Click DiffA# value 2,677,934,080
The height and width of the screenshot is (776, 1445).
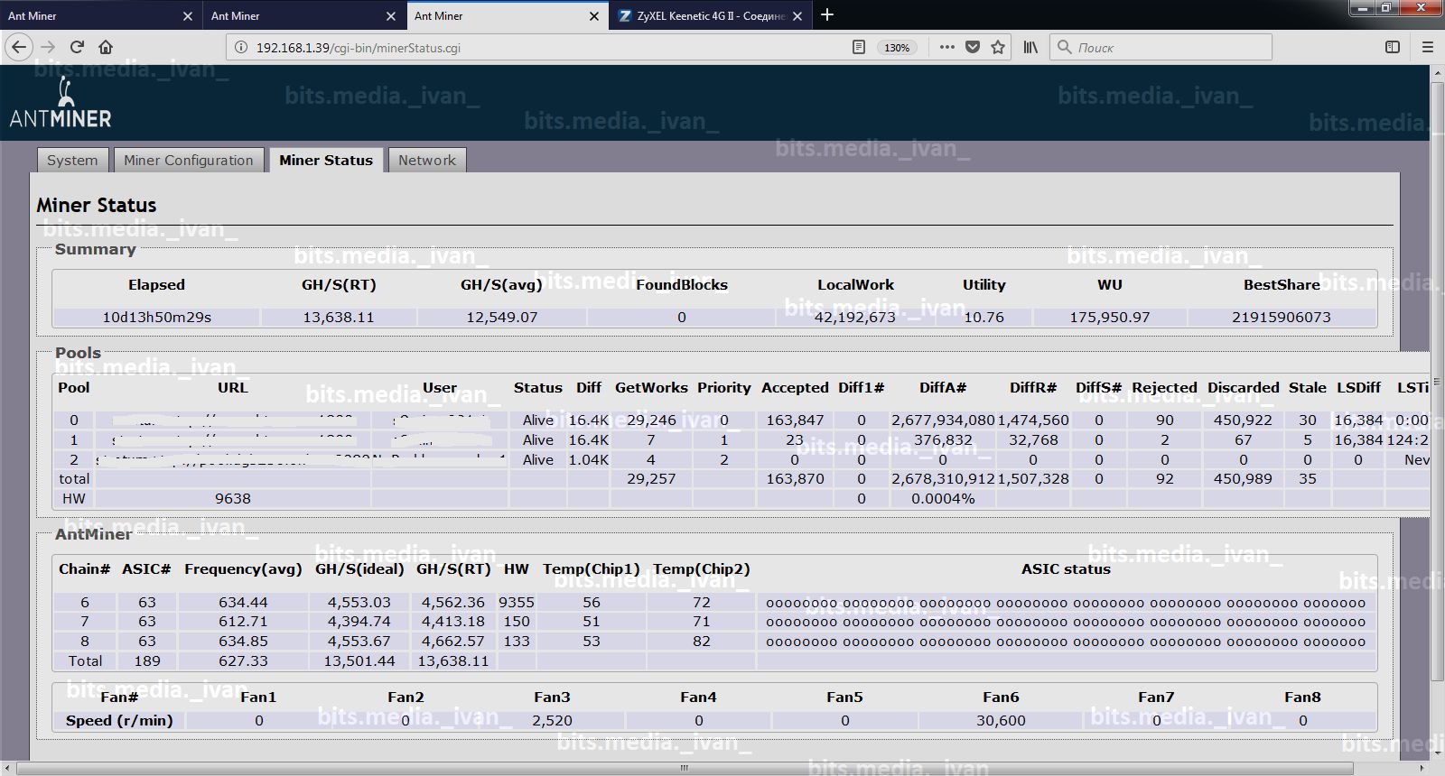coord(943,420)
